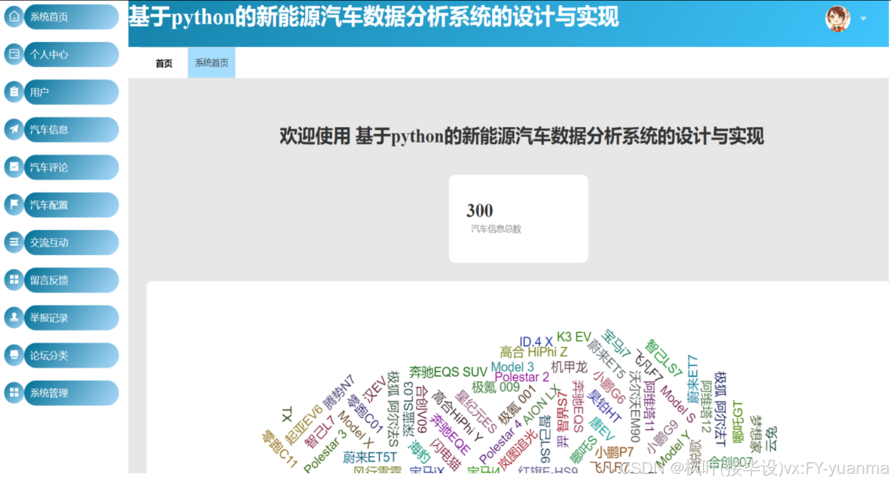Expand 系统管理 sidebar menu

pos(71,392)
